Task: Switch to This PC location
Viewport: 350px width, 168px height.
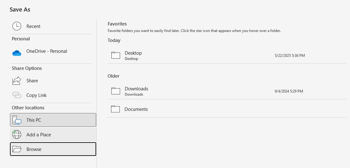Action: pyautogui.click(x=34, y=120)
